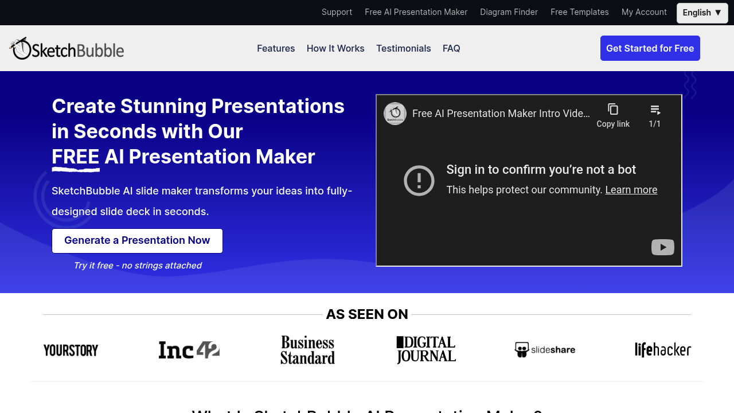Open the Features menu item
734x413 pixels.
point(276,48)
